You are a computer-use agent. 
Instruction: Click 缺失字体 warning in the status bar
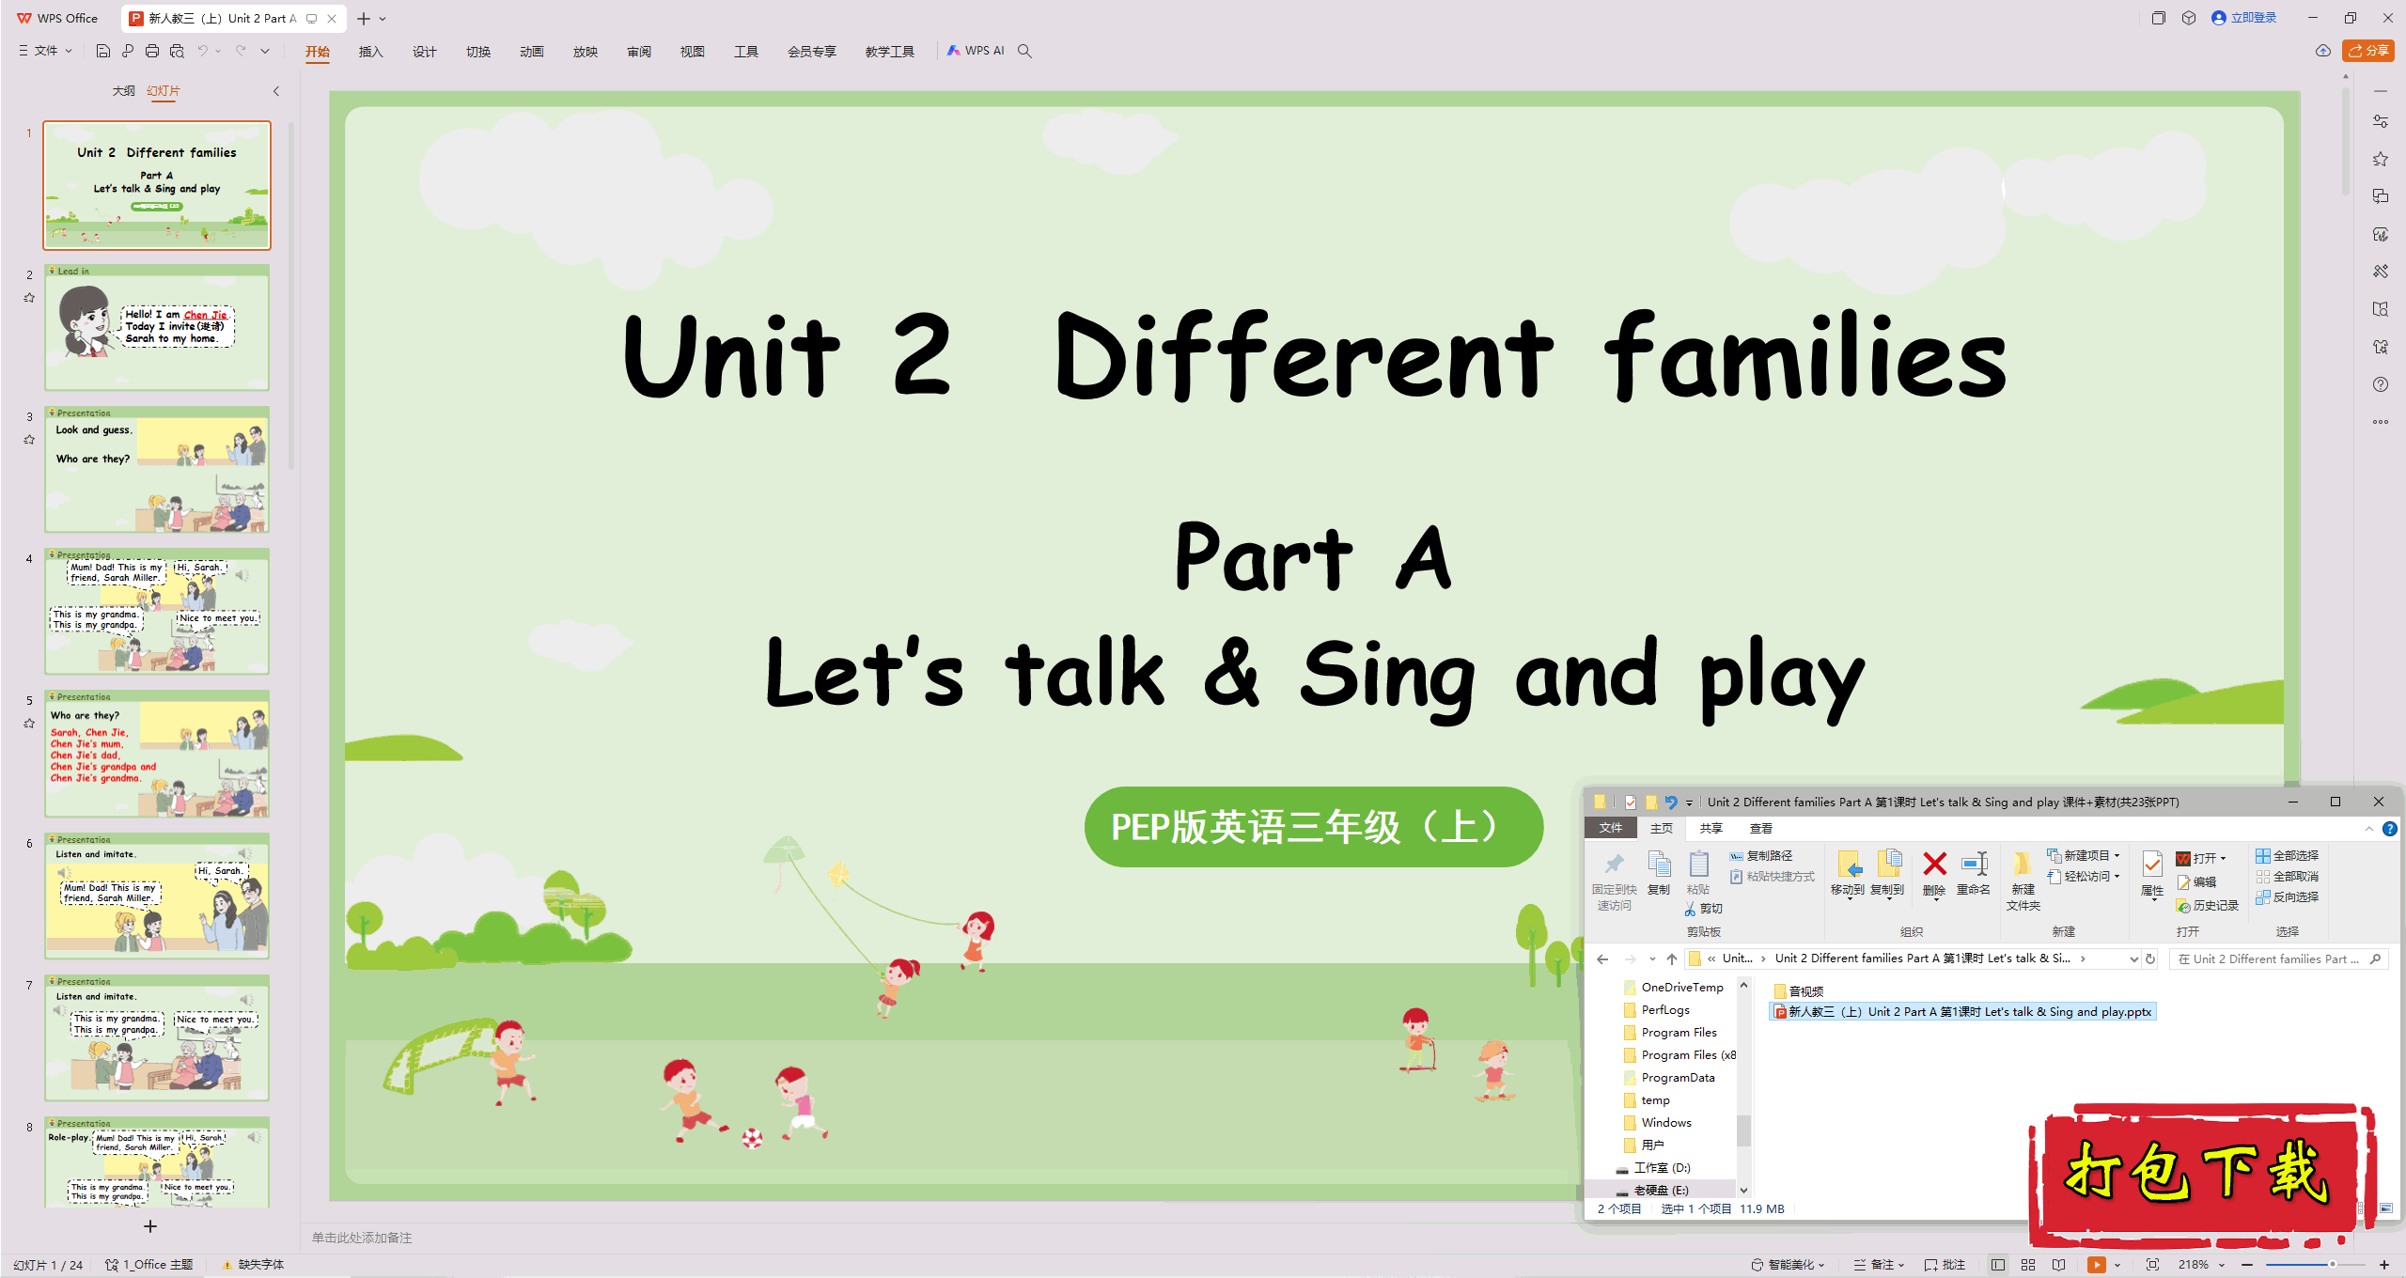[x=253, y=1265]
